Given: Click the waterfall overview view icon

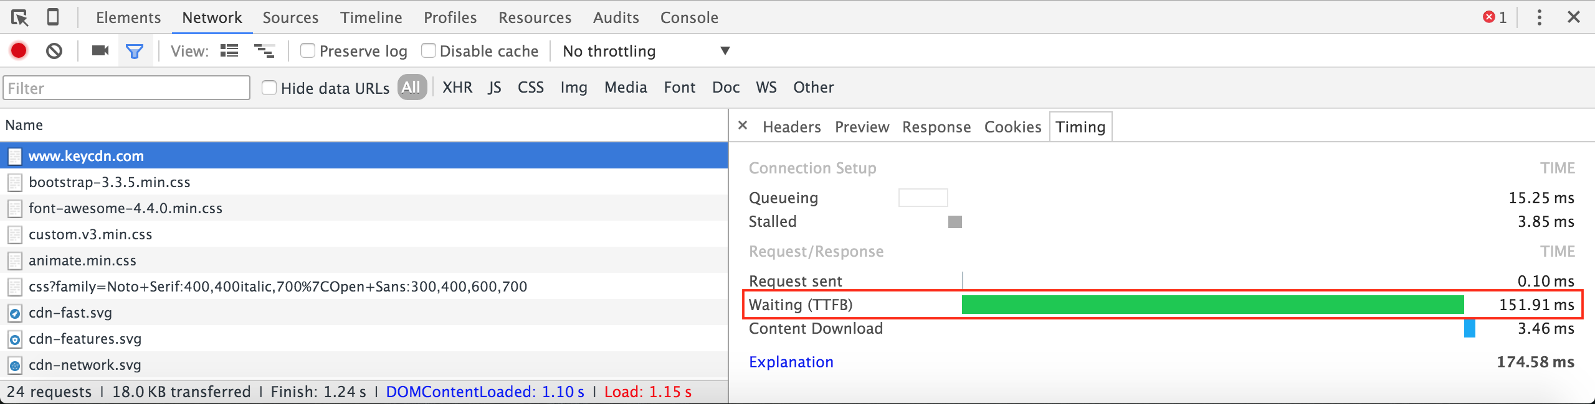Looking at the screenshot, I should click(x=264, y=51).
